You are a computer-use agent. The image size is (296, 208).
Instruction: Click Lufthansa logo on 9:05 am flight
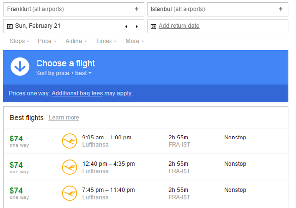coord(70,141)
